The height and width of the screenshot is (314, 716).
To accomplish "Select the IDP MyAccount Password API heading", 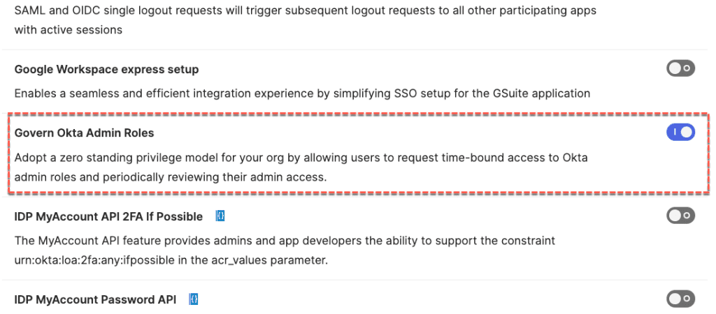I will (x=95, y=299).
